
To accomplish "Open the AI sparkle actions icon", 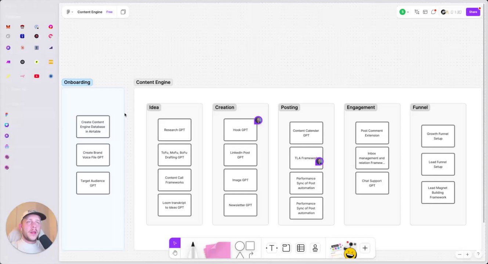I will (417, 12).
